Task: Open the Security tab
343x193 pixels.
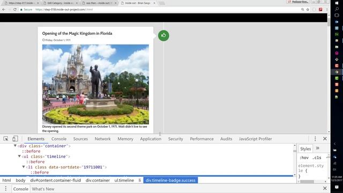Action: 175,139
